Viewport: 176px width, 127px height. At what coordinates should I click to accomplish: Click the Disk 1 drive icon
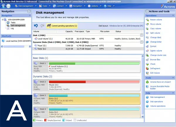coord(36,63)
